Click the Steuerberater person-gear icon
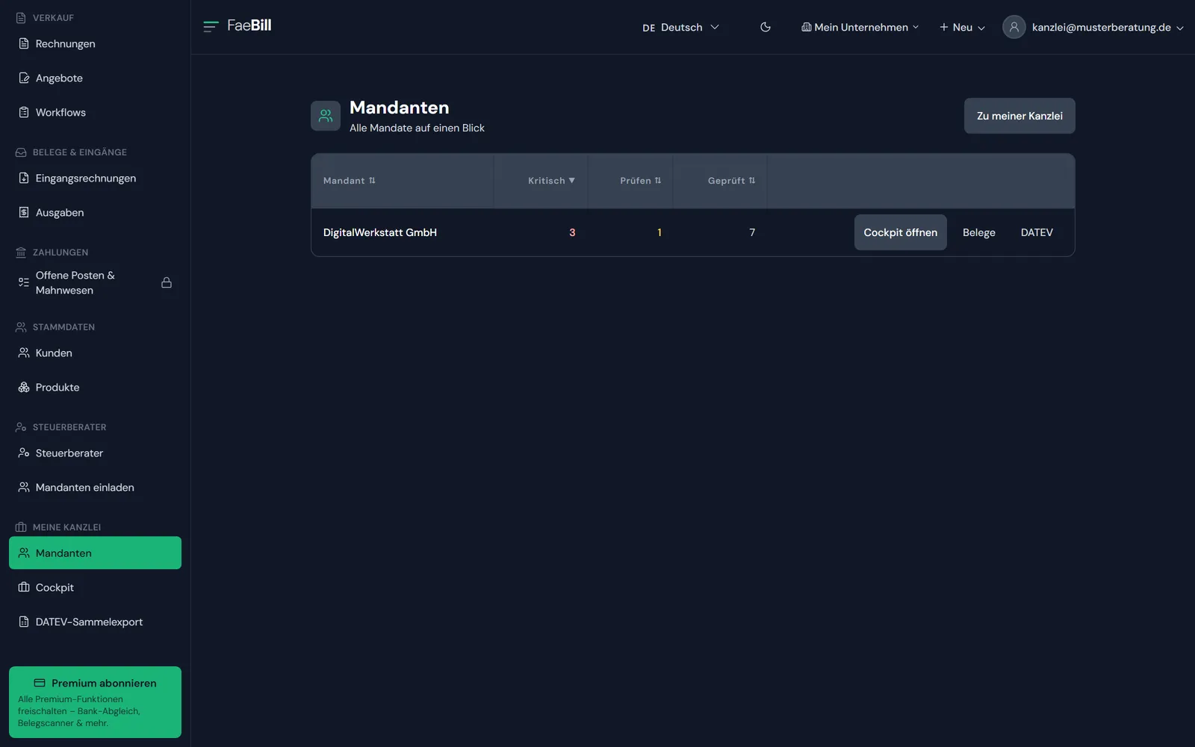The image size is (1195, 747). coord(24,453)
